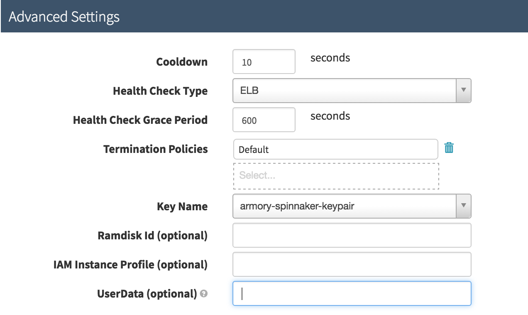
Task: Click the Ramdisk Id text field
Action: (352, 235)
